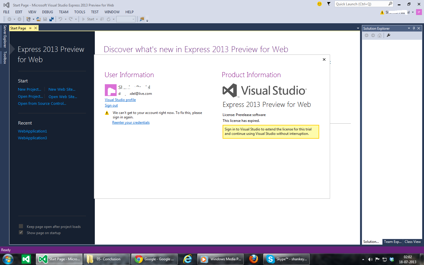Screen dimensions: 424x265
Task: Uncheck Show page on startup
Action: 21,232
